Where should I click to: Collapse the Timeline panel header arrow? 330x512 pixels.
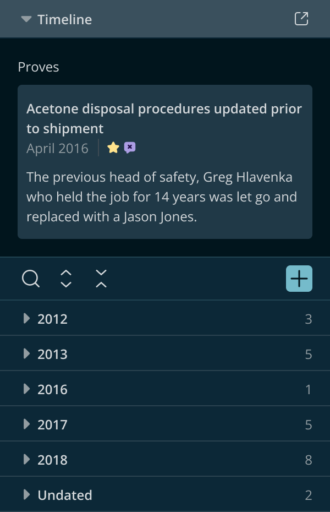click(26, 19)
